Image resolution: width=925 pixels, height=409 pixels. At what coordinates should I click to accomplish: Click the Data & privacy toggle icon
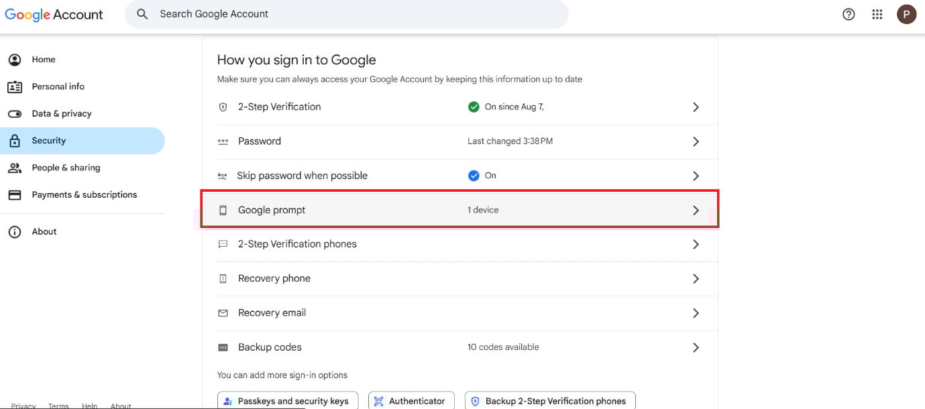pos(15,114)
